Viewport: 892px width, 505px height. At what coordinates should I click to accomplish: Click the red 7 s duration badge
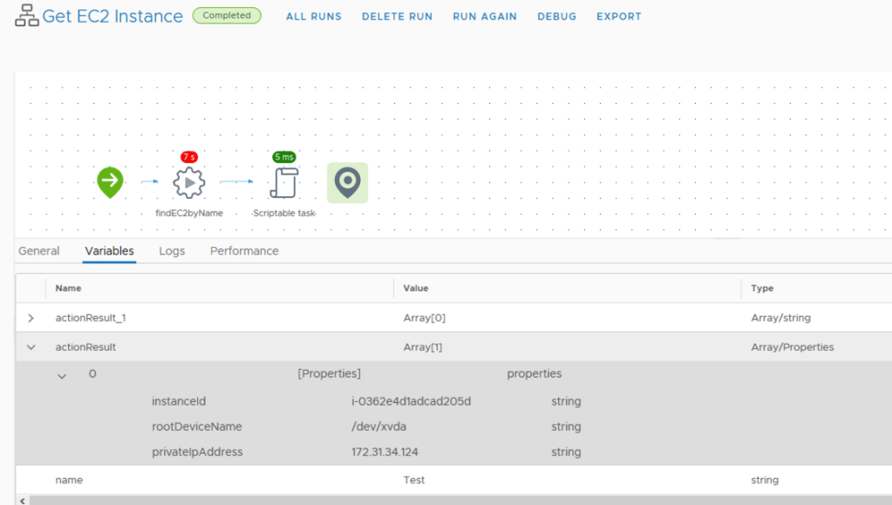tap(189, 157)
